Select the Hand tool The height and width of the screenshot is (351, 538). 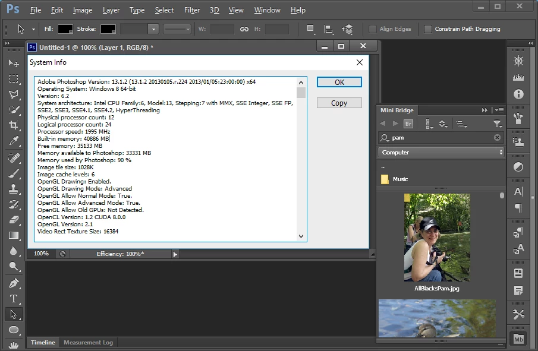14,345
